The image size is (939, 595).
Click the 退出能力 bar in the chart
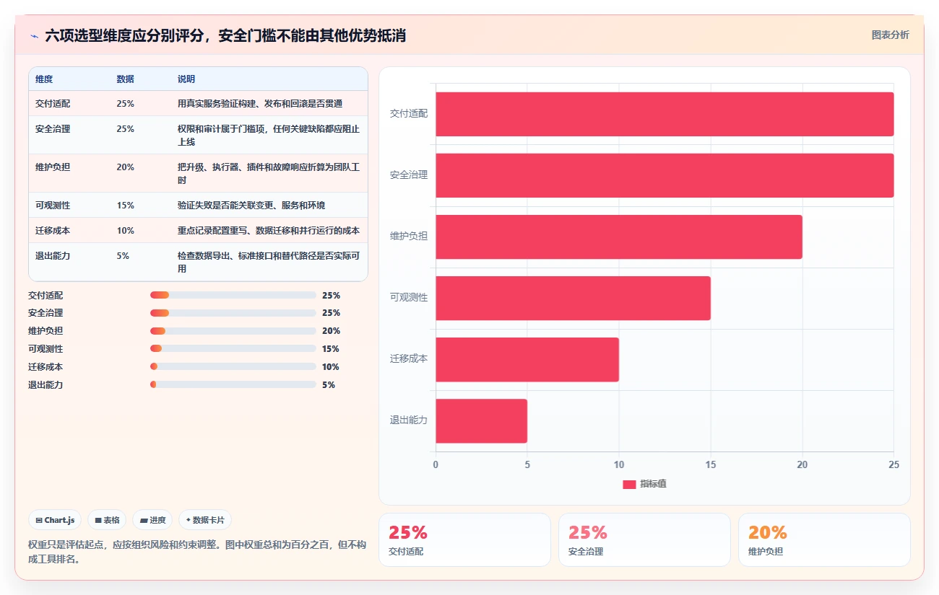[481, 420]
